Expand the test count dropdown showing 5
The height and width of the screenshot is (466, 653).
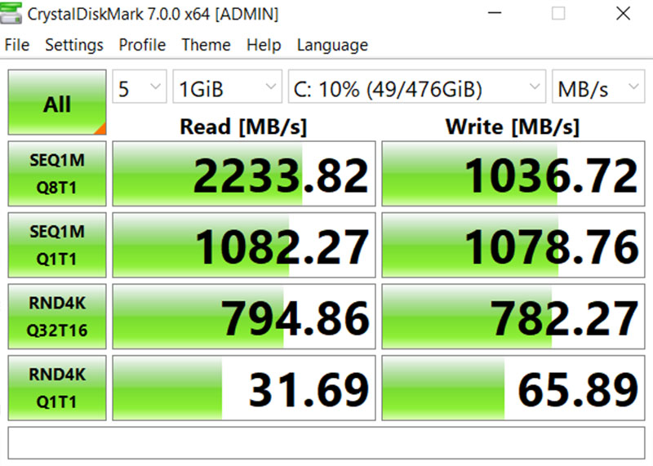click(x=140, y=87)
